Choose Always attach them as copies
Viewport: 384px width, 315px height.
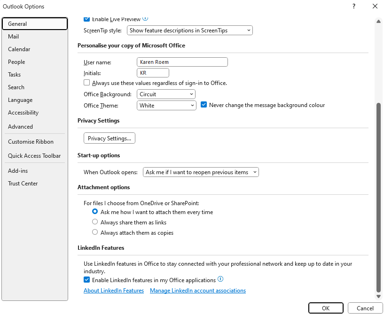pyautogui.click(x=95, y=232)
